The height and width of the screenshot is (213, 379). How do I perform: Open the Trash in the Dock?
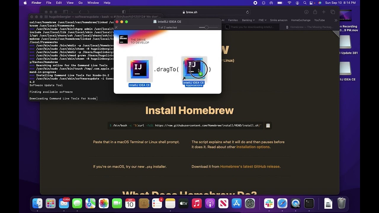341,203
